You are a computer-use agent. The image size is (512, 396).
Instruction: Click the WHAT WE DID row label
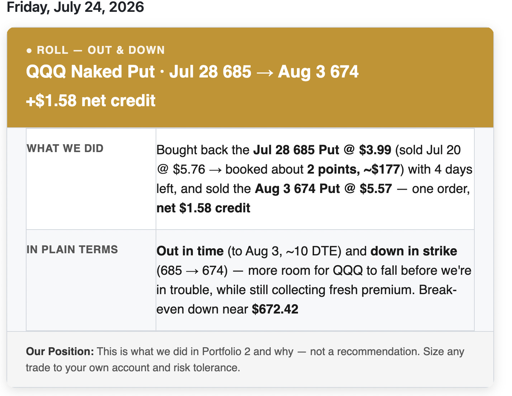(65, 148)
